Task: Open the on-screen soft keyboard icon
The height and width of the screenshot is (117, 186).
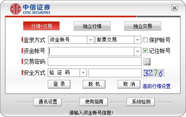Action: pos(147,62)
